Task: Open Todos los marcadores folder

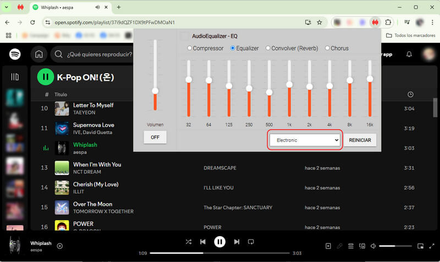Action: [x=411, y=35]
